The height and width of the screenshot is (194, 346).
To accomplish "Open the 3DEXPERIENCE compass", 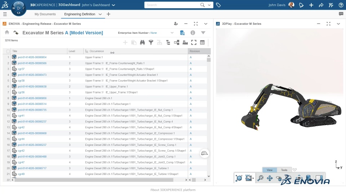I will pyautogui.click(x=18, y=8).
